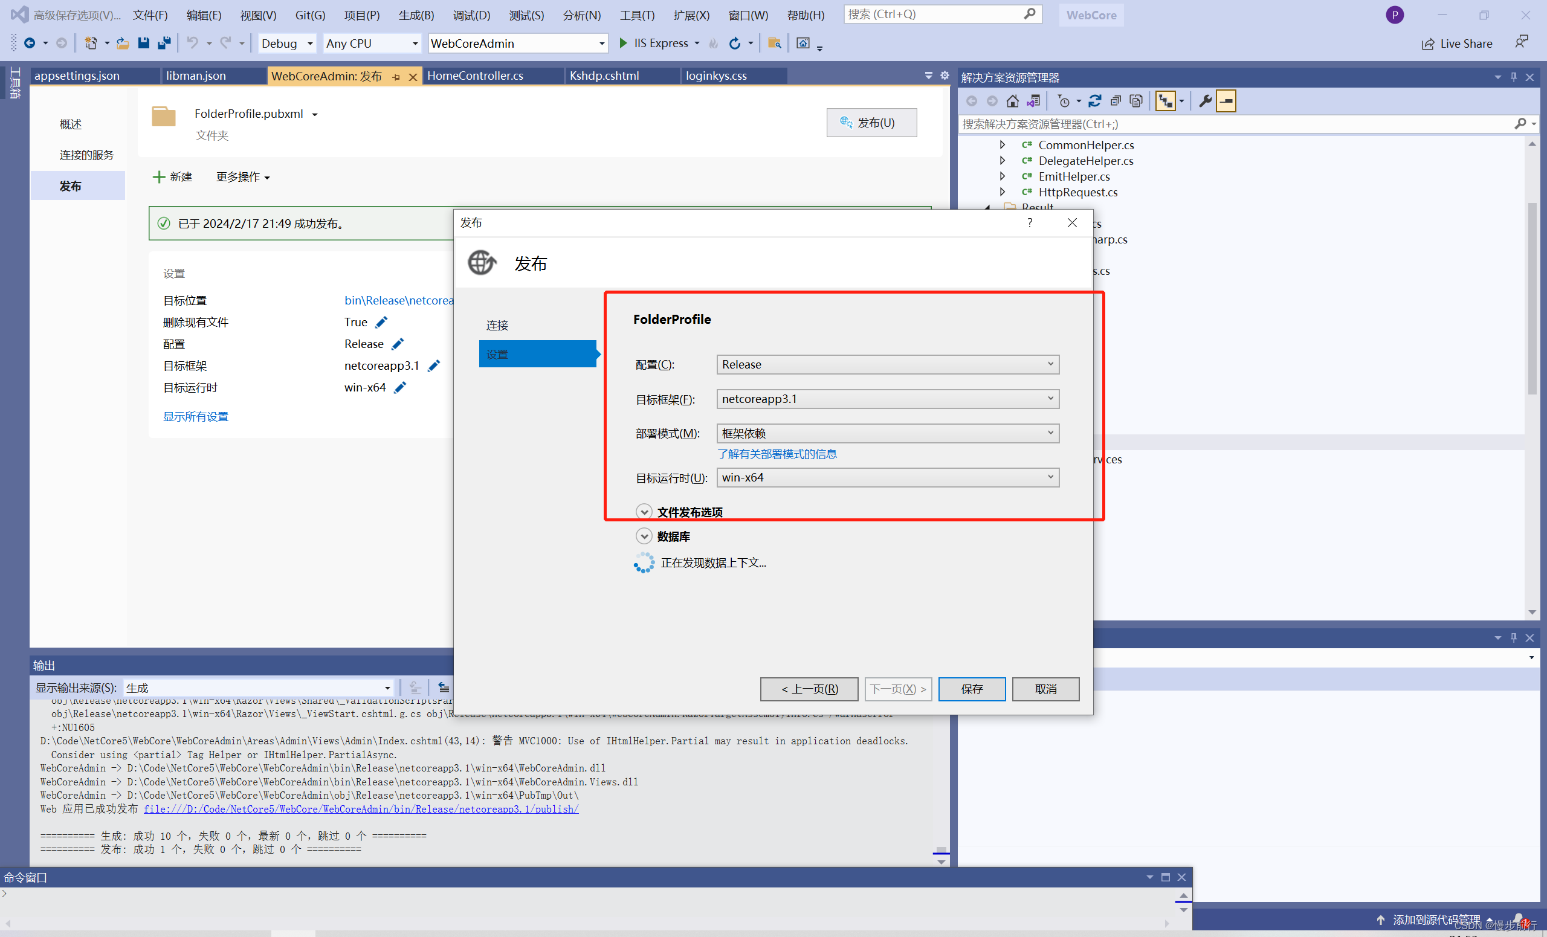
Task: Open Solution Explorer properties with wrench icon
Action: tap(1205, 100)
